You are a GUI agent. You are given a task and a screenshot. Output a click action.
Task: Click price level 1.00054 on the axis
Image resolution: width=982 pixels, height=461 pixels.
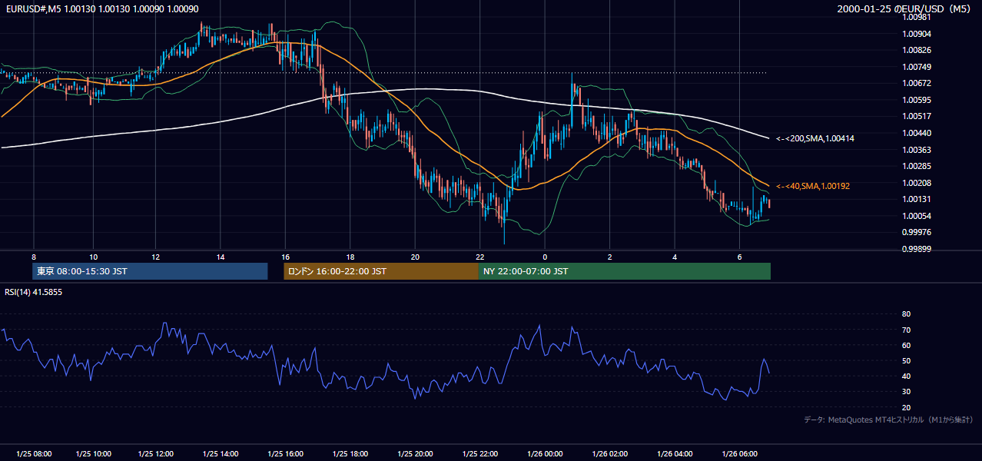pos(917,216)
